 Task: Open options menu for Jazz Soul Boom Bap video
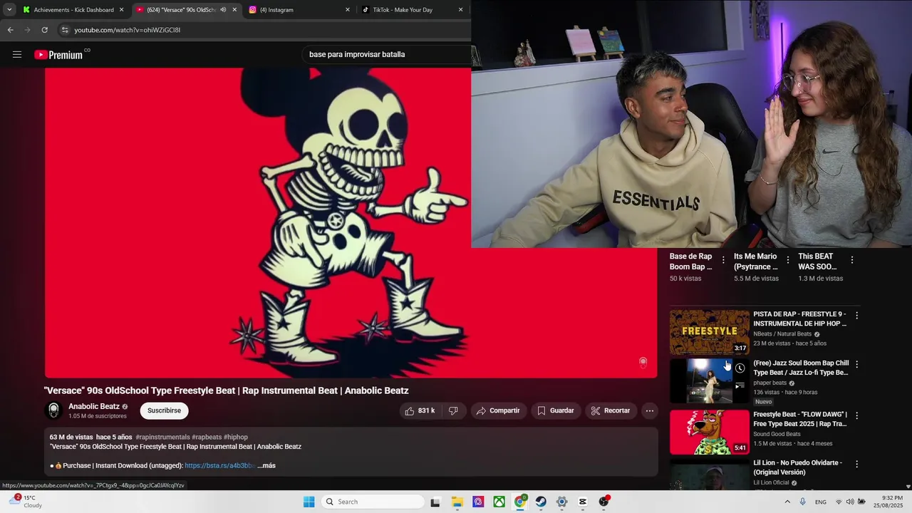pos(856,364)
